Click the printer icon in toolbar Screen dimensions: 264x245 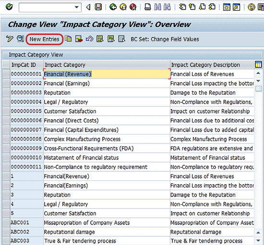[148, 7]
